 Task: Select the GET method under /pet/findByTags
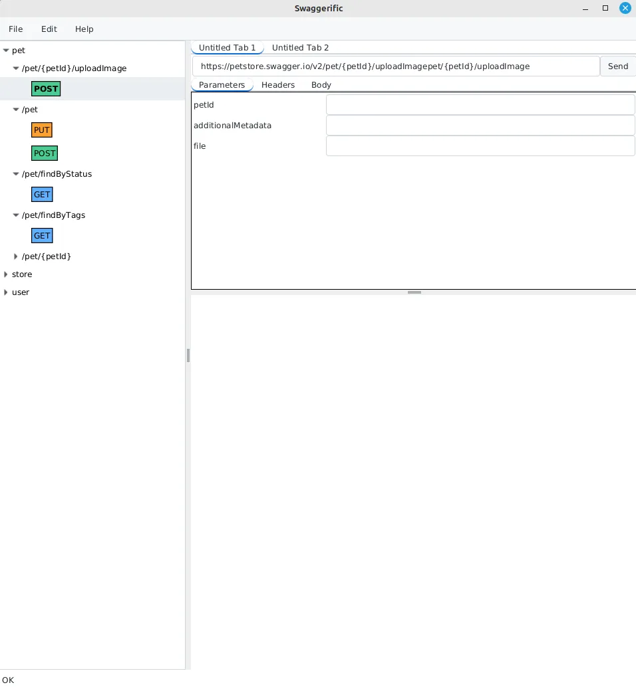42,235
